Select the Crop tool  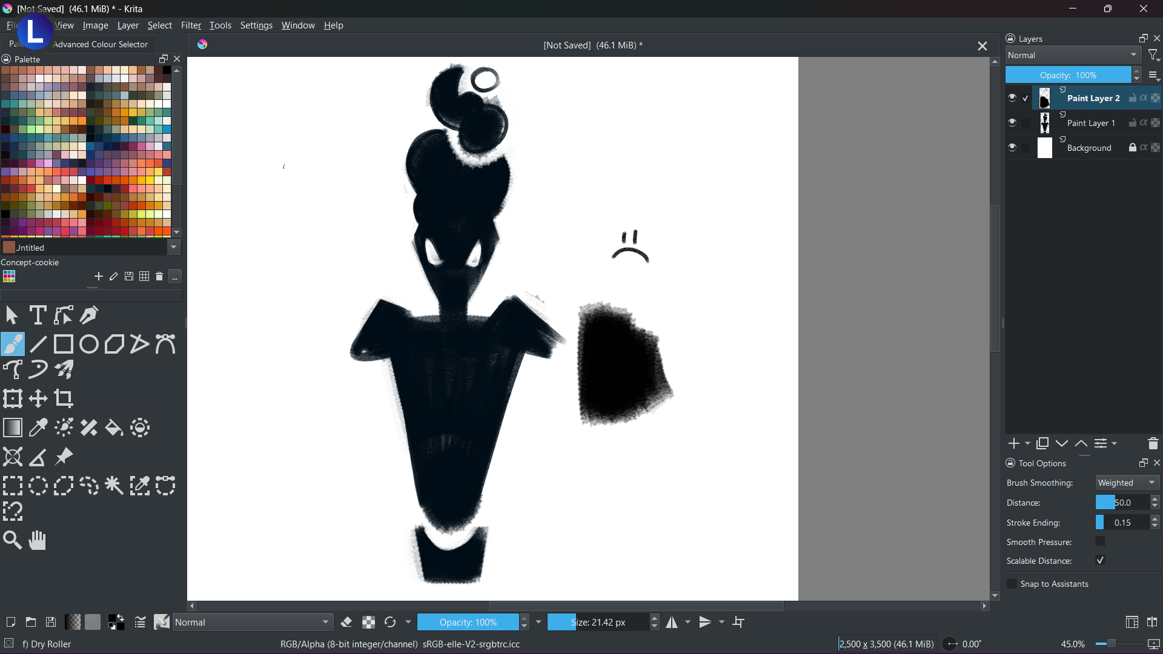click(64, 398)
